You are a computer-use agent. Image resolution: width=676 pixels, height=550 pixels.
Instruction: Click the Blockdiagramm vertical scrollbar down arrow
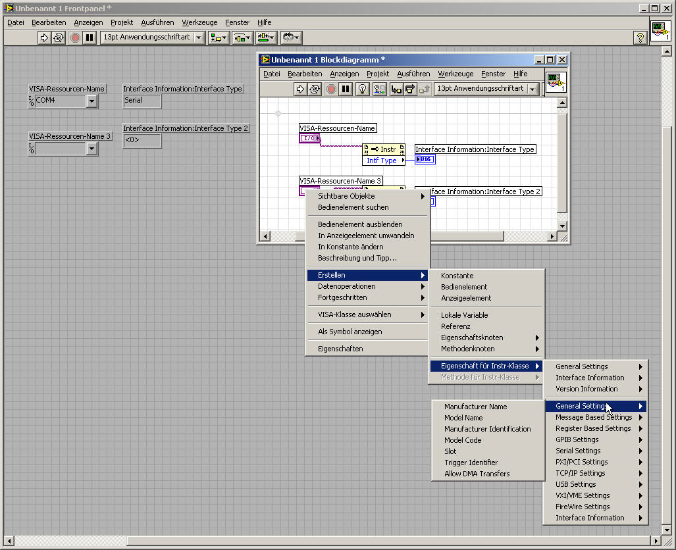pos(562,226)
